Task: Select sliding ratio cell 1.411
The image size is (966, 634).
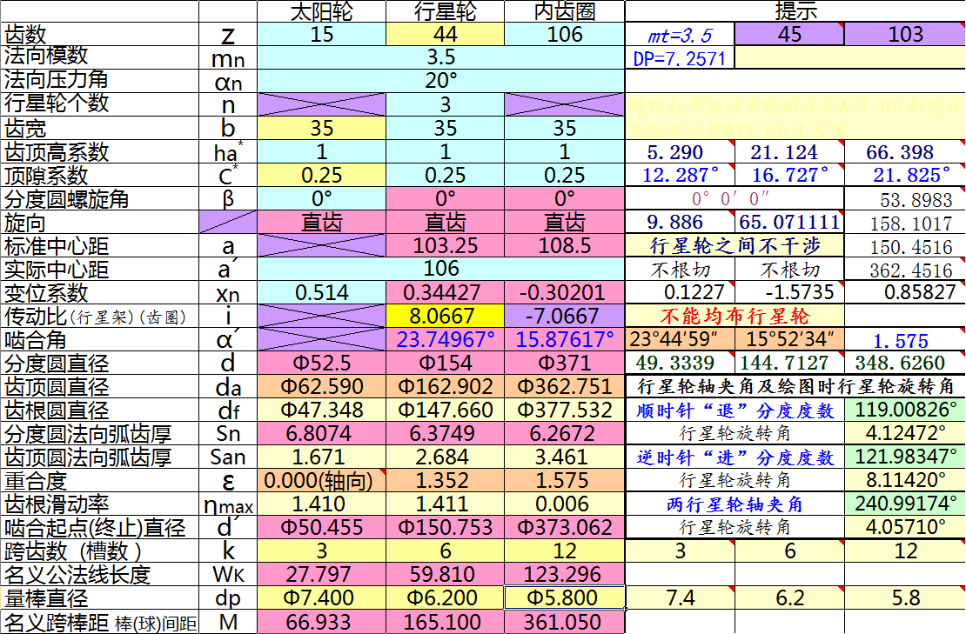Action: 445,504
